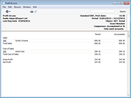Open the File menu
The image size is (131, 98).
coord(4,7)
